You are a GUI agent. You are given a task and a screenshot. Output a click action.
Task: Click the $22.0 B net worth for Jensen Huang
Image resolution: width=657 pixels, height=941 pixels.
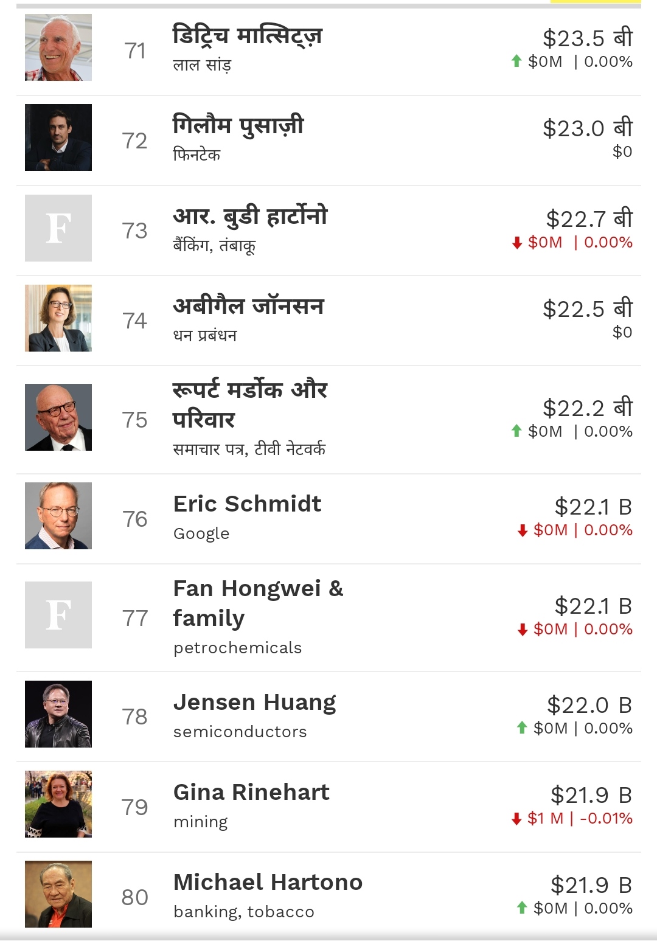click(x=589, y=706)
